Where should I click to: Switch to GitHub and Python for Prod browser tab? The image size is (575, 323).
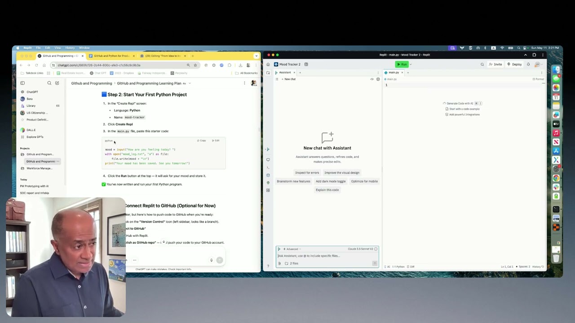point(111,56)
